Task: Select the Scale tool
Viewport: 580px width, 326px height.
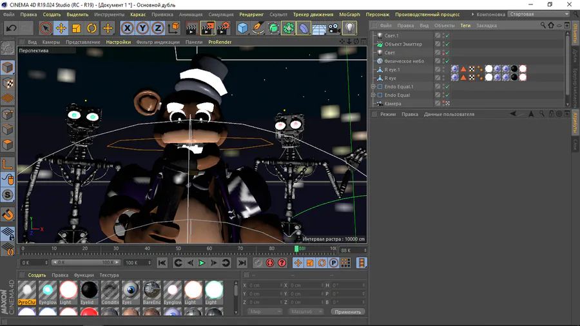Action: point(77,28)
